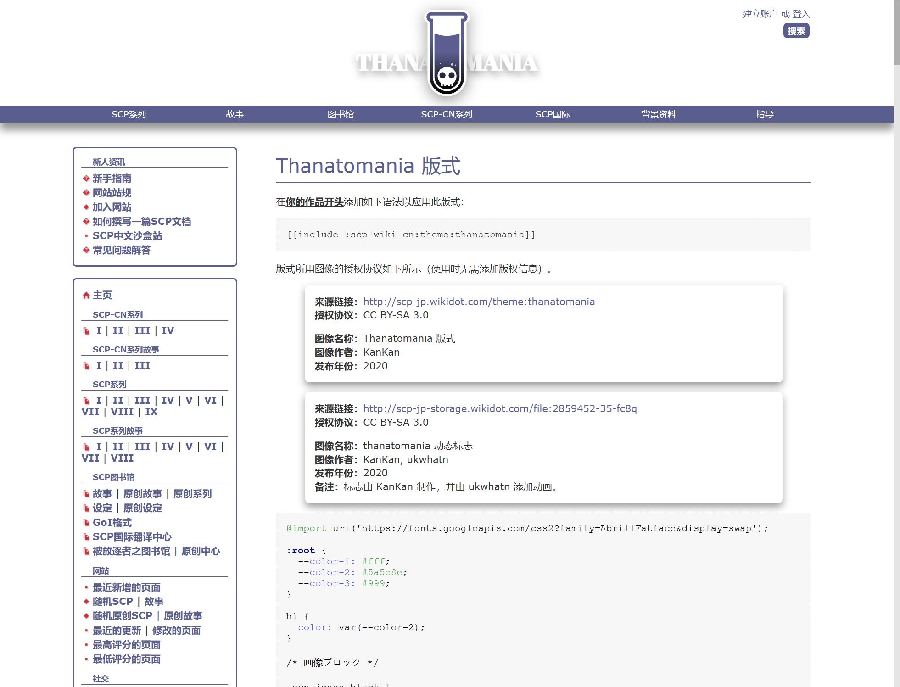
Task: Expand the 指导 navigation menu
Action: 765,114
